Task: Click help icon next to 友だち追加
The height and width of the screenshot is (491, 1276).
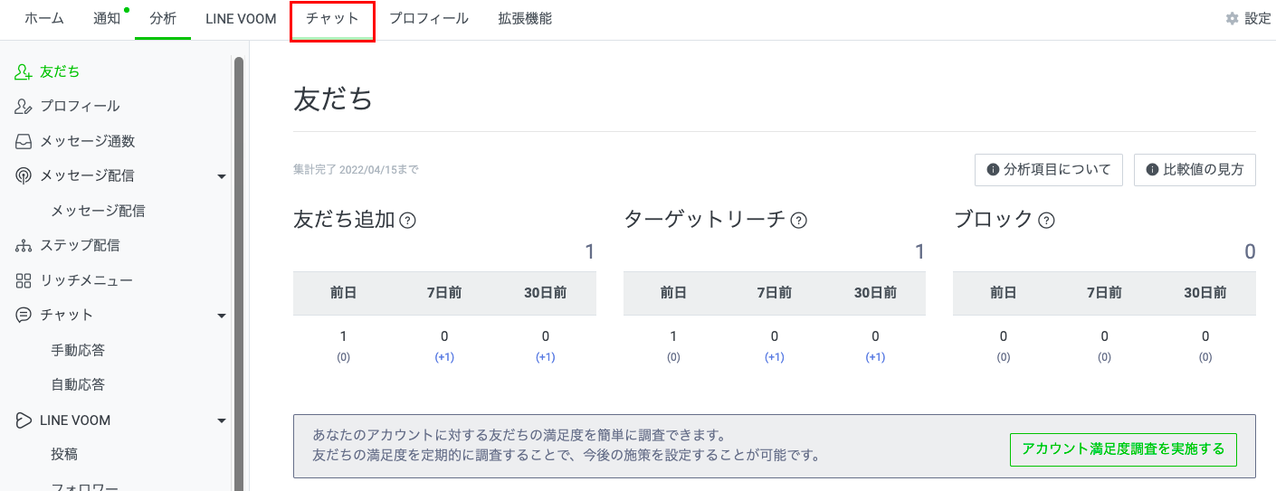Action: (x=408, y=220)
